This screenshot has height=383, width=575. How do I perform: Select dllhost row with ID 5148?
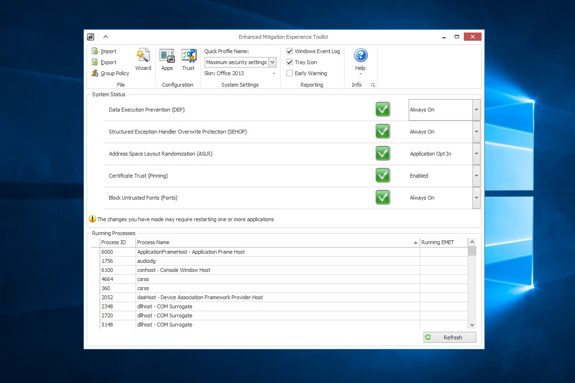coord(279,325)
